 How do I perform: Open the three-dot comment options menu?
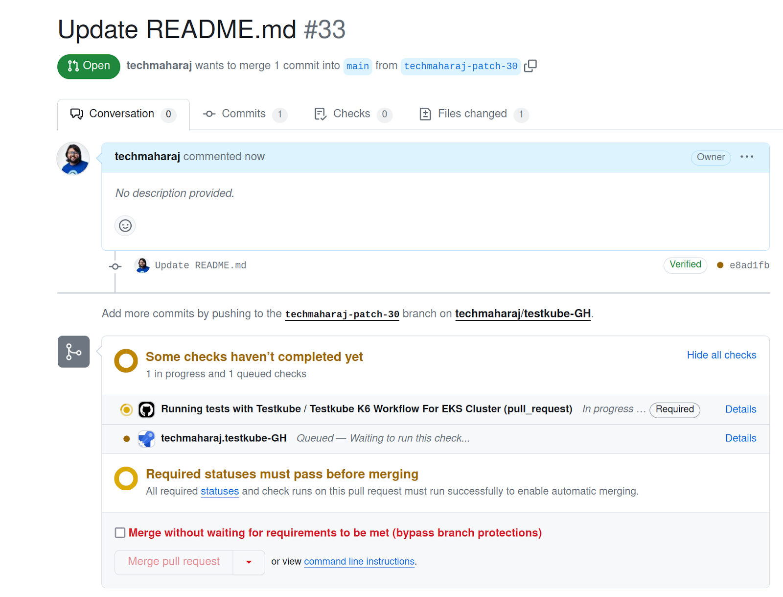[x=747, y=157]
